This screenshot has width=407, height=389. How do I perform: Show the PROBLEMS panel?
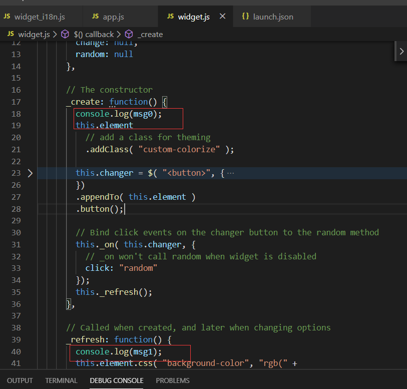pos(173,380)
